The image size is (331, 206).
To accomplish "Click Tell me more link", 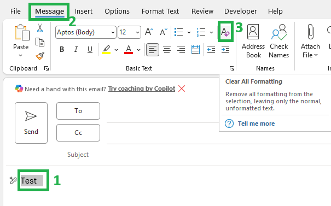I will point(256,123).
